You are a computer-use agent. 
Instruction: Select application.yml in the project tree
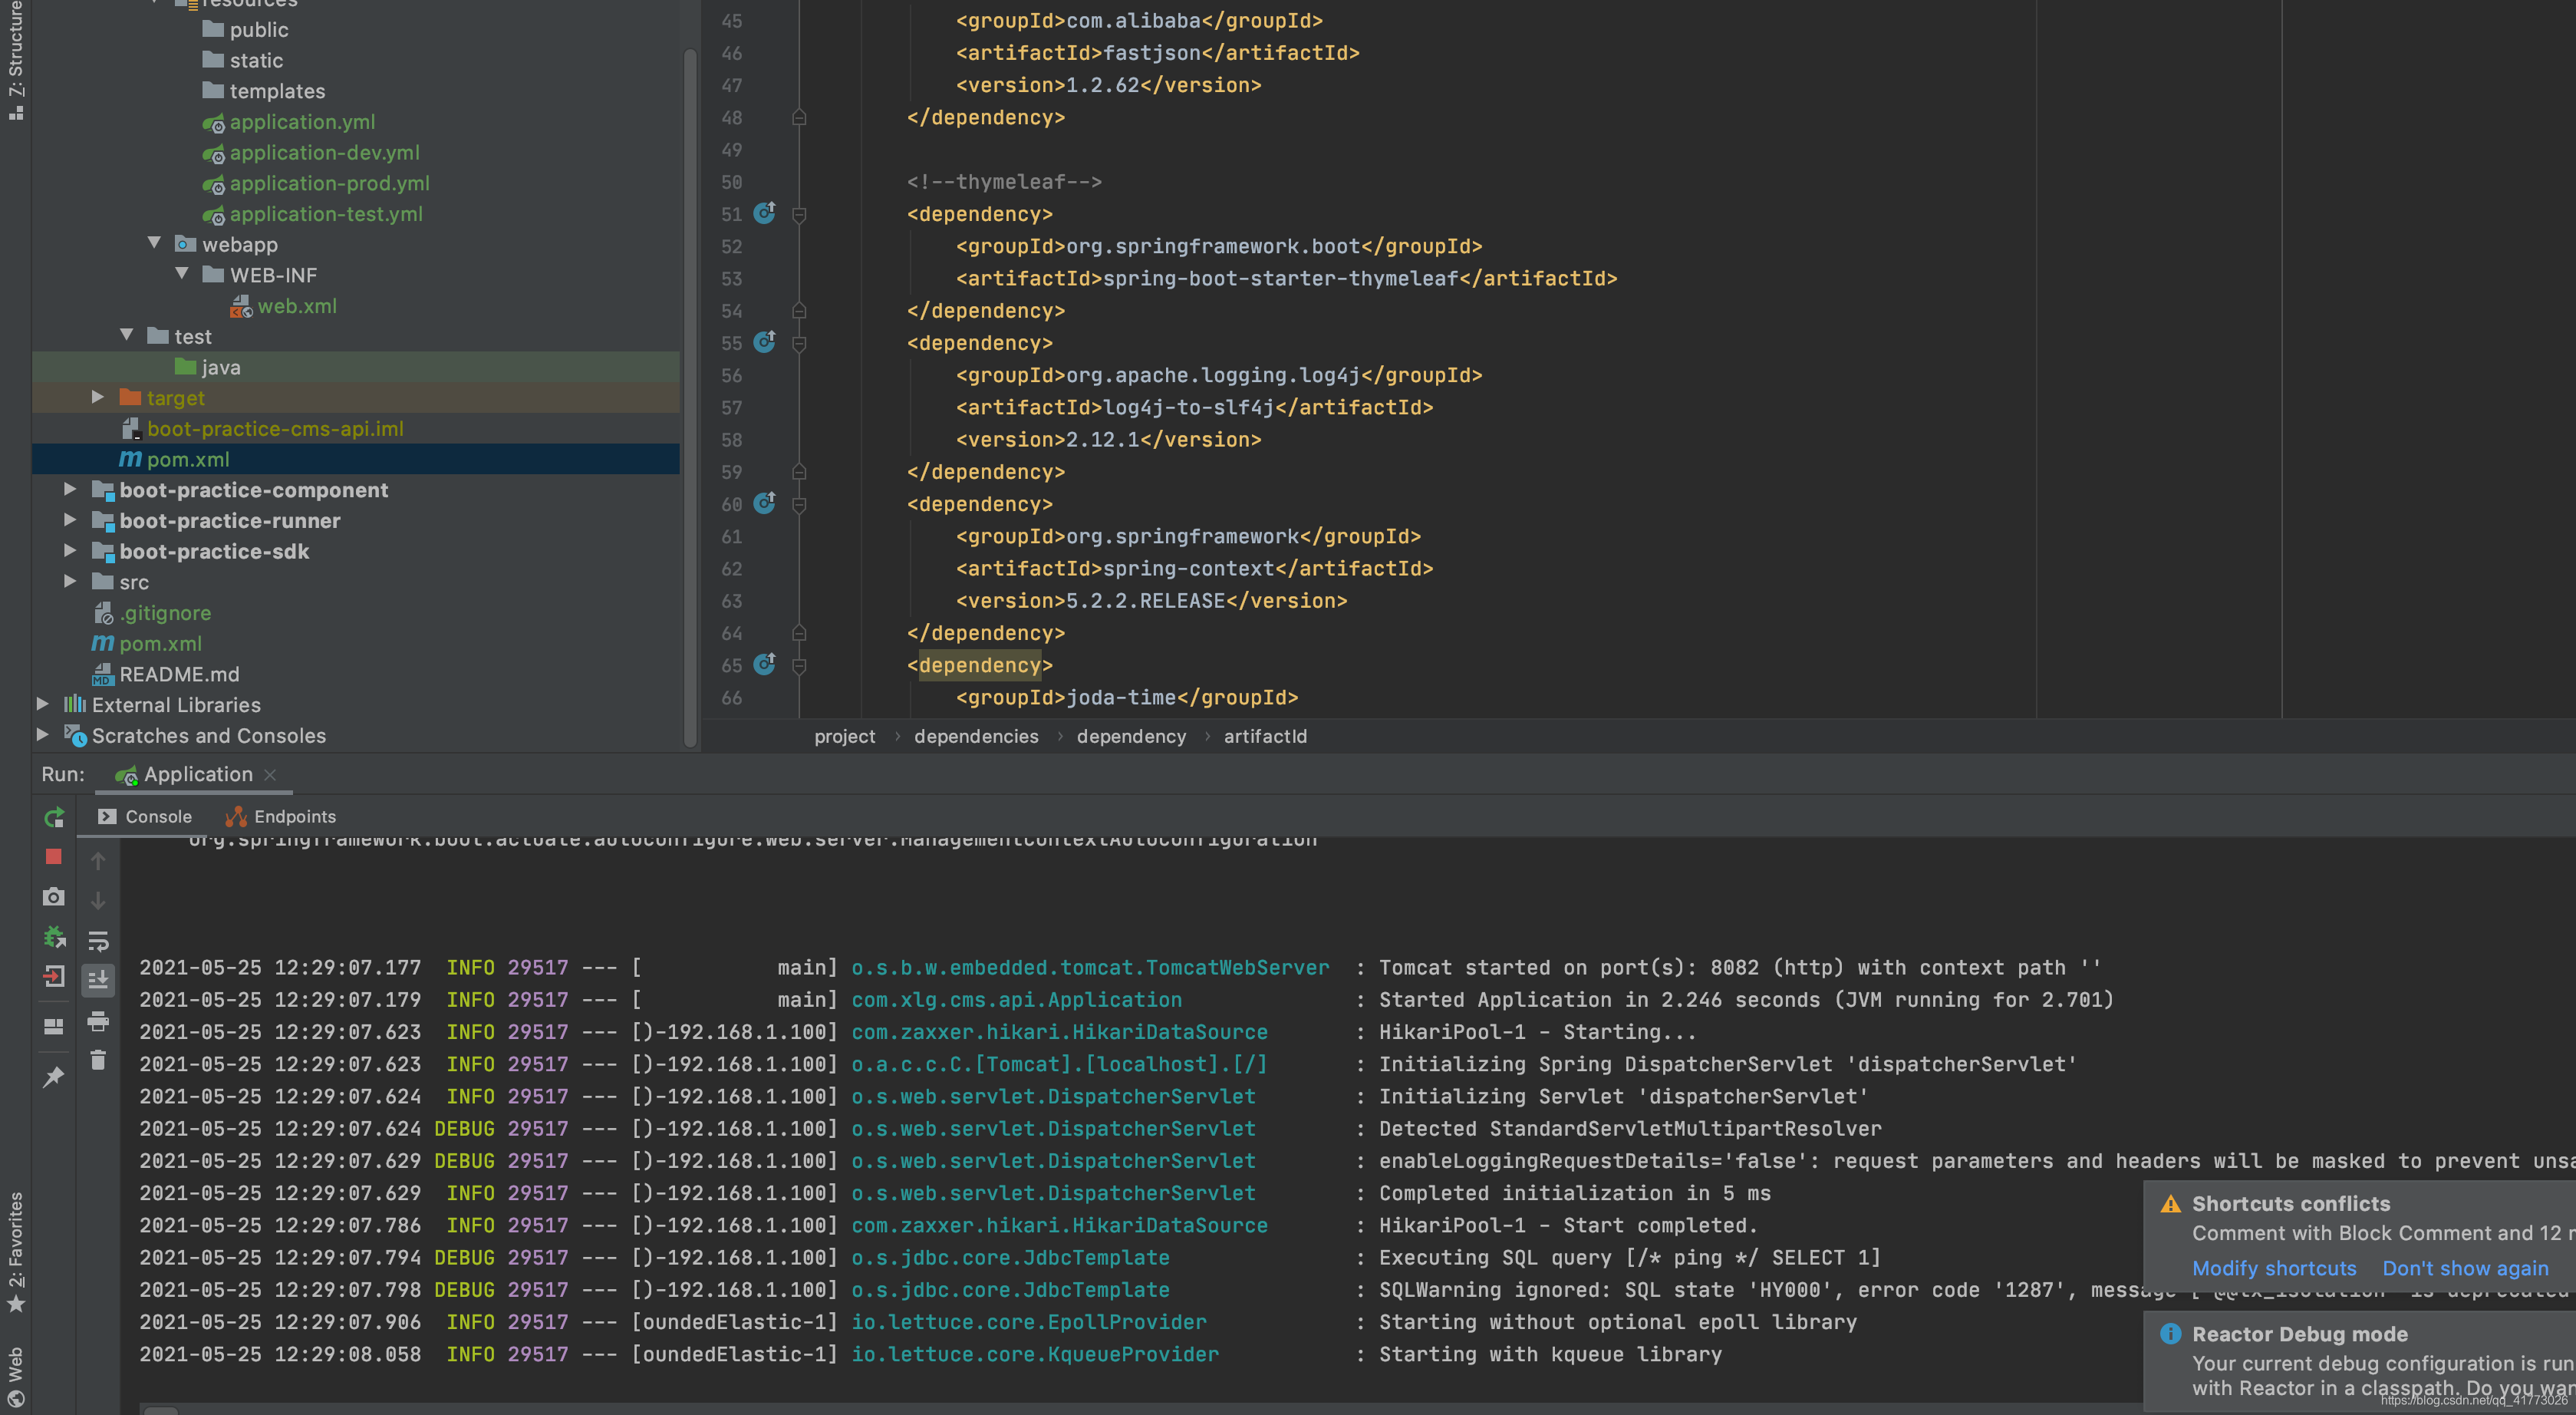coord(302,122)
